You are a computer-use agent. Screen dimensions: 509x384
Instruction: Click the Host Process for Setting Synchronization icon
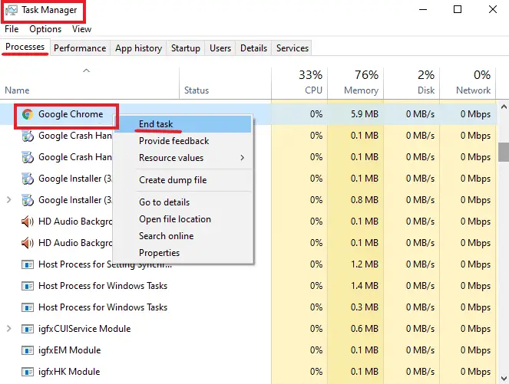(28, 264)
